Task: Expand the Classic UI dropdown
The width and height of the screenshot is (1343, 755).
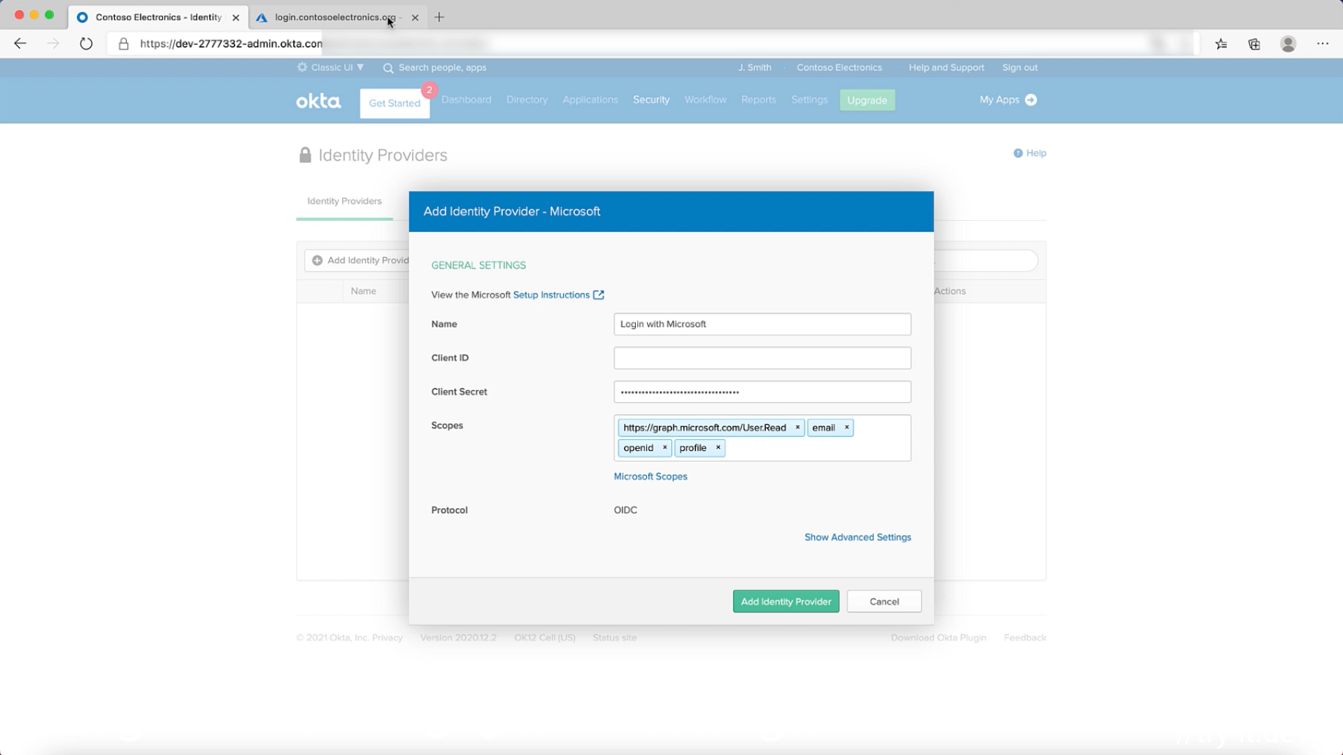Action: point(331,68)
